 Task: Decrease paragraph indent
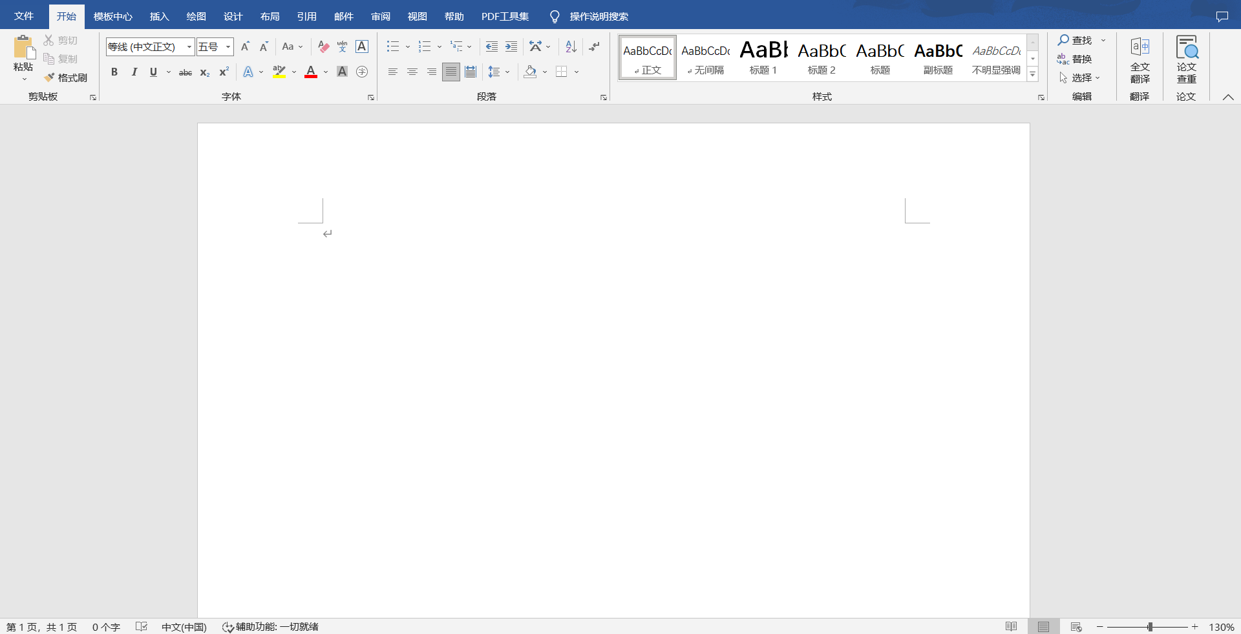492,46
